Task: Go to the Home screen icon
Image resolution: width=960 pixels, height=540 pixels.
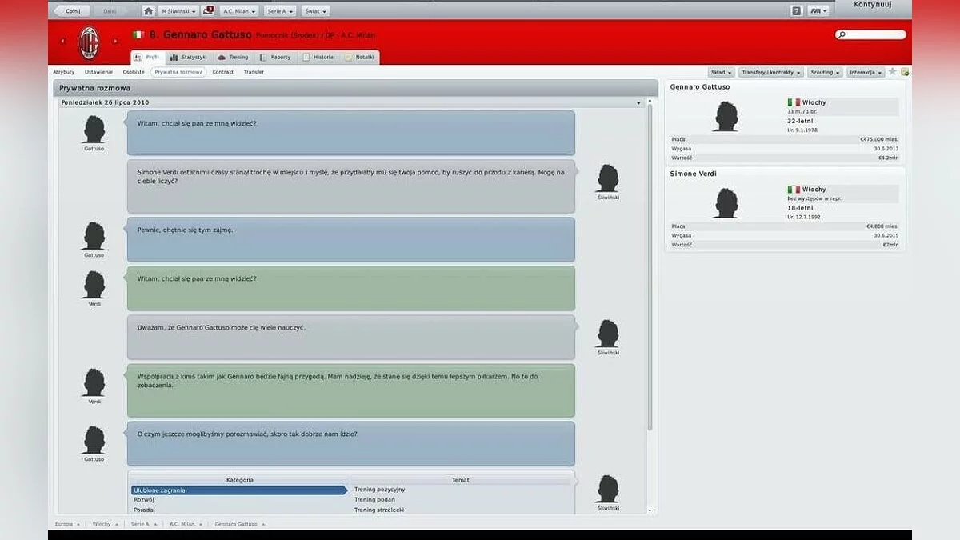Action: pyautogui.click(x=148, y=11)
